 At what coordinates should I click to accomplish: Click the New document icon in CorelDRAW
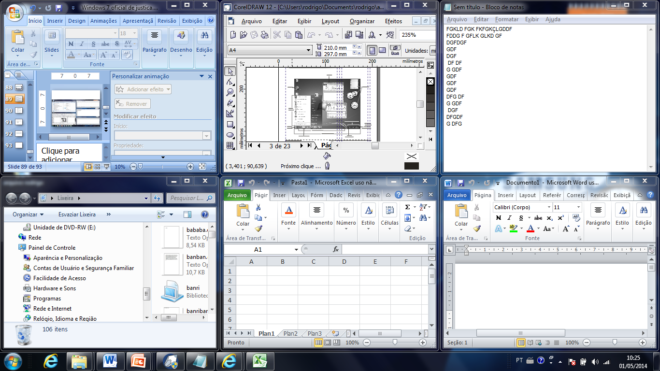pos(233,35)
